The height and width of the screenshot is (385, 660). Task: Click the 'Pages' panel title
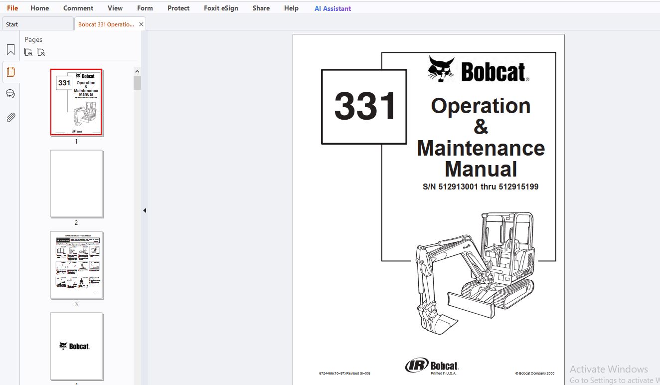click(x=33, y=39)
